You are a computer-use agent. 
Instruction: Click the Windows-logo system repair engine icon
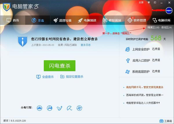point(79,108)
